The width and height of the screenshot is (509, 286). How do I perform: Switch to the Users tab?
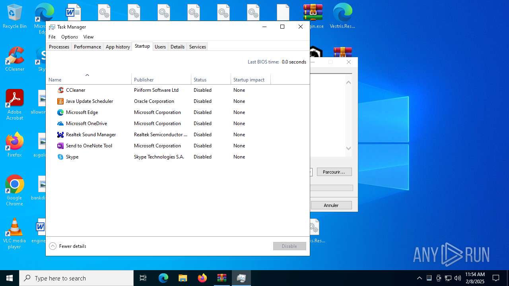(x=160, y=47)
